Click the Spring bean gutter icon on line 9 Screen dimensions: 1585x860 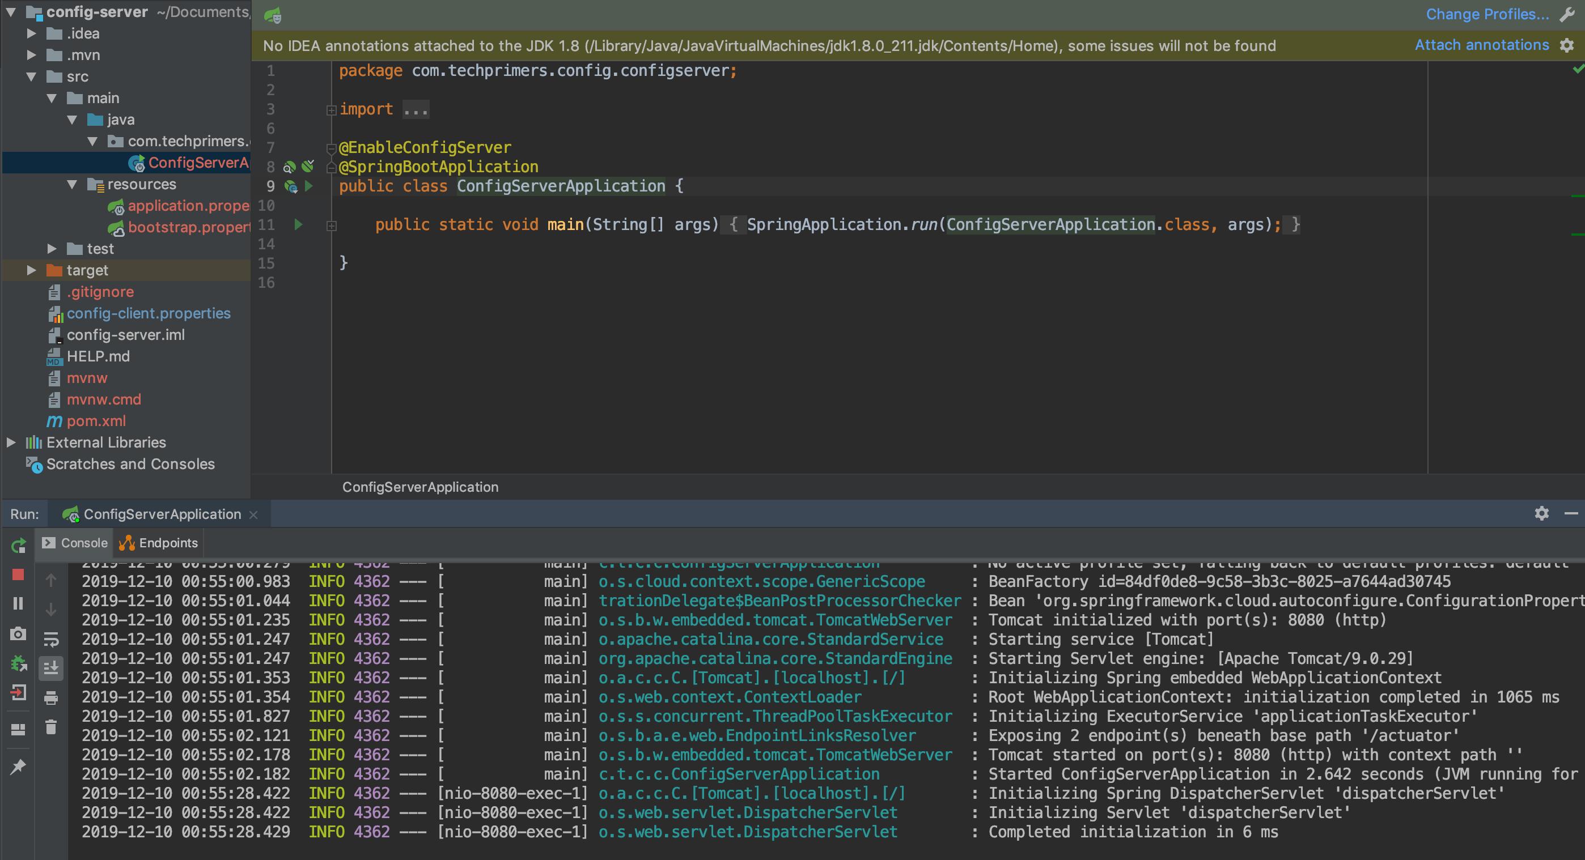click(290, 186)
